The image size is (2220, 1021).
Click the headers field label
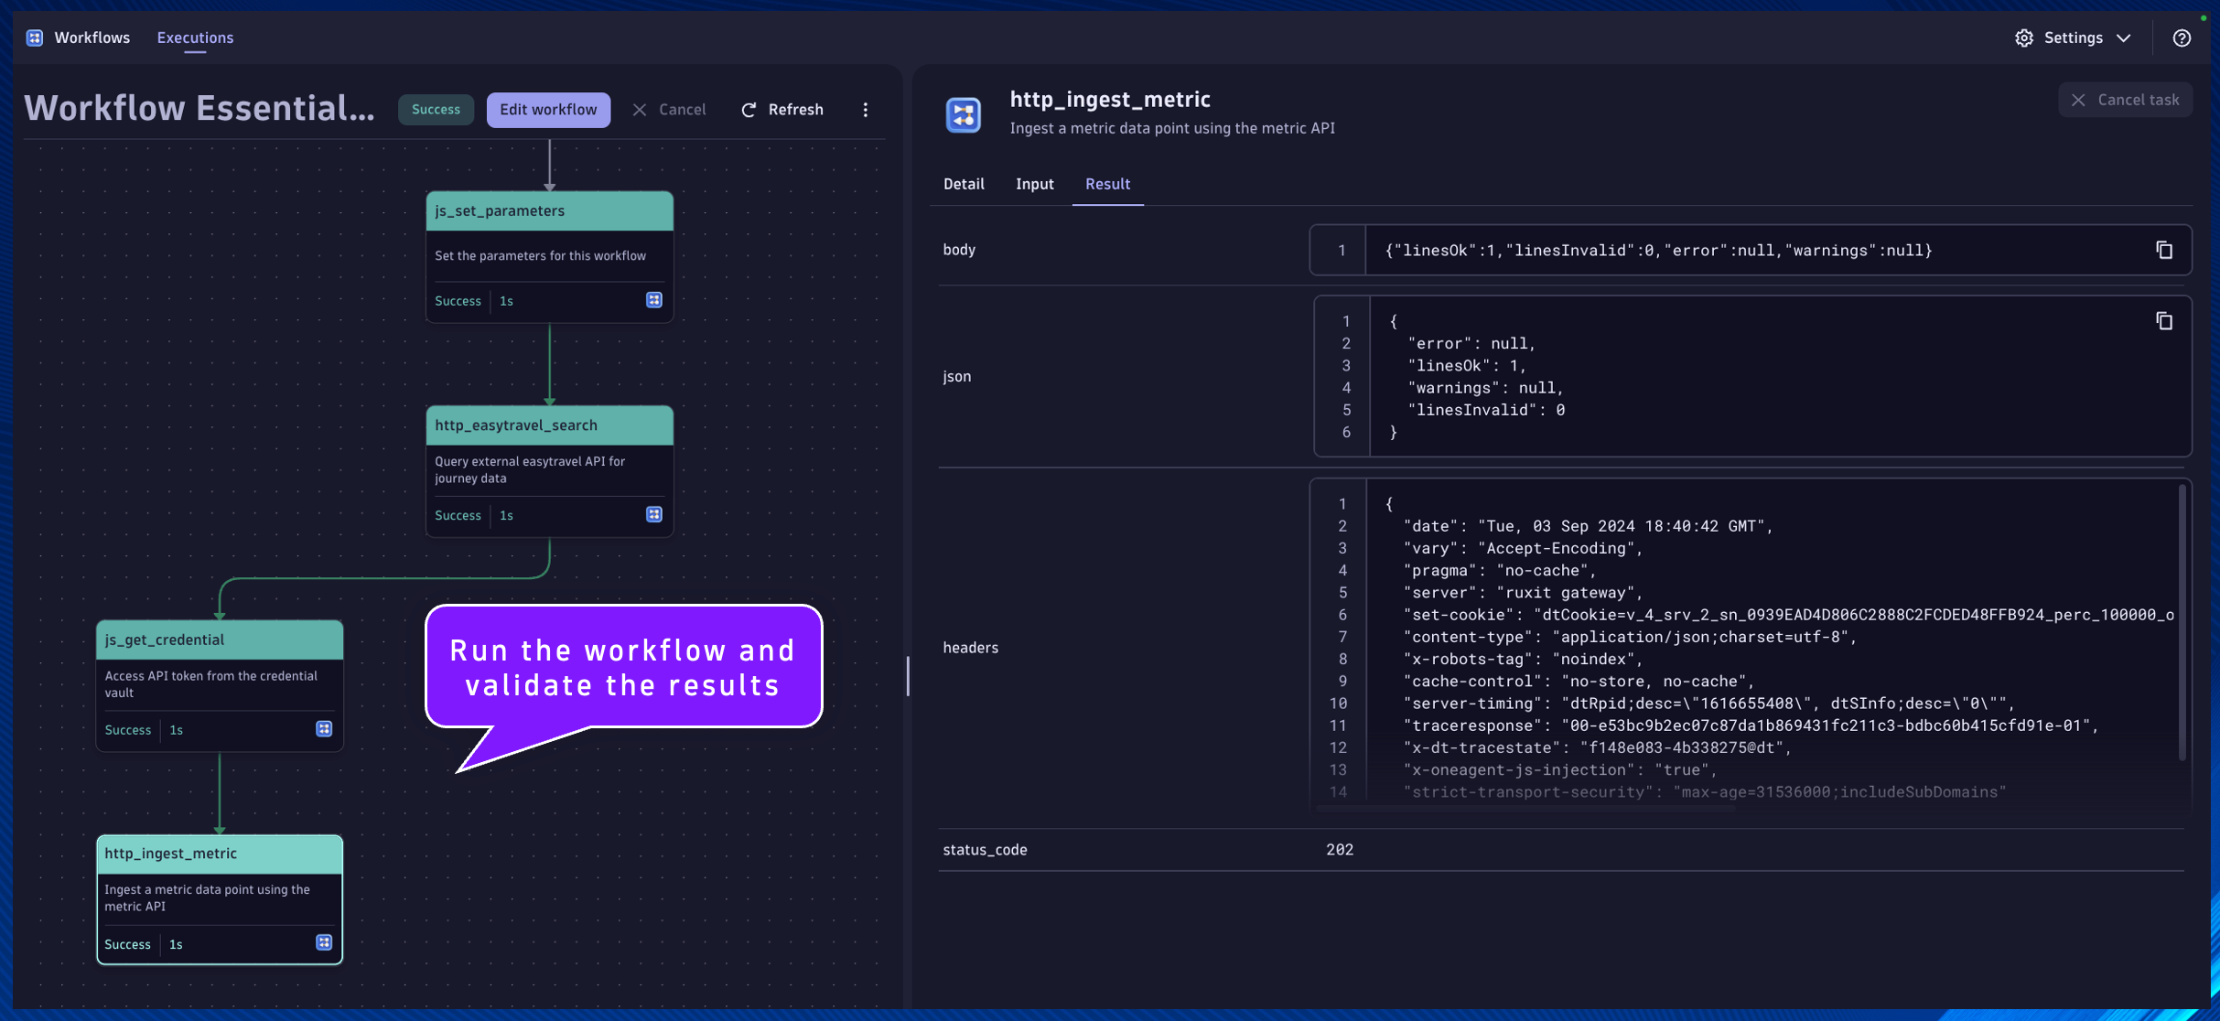pyautogui.click(x=970, y=648)
